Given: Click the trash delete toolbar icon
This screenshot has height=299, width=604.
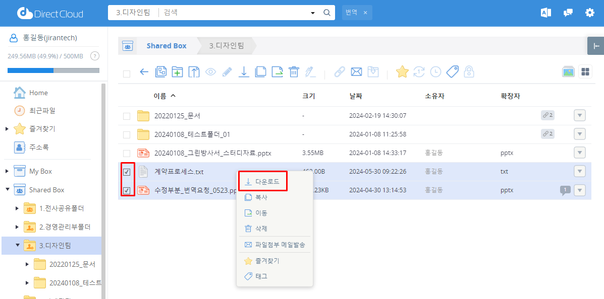Looking at the screenshot, I should [294, 72].
